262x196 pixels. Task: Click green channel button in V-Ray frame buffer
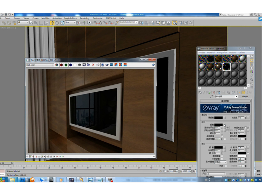tap(66, 65)
